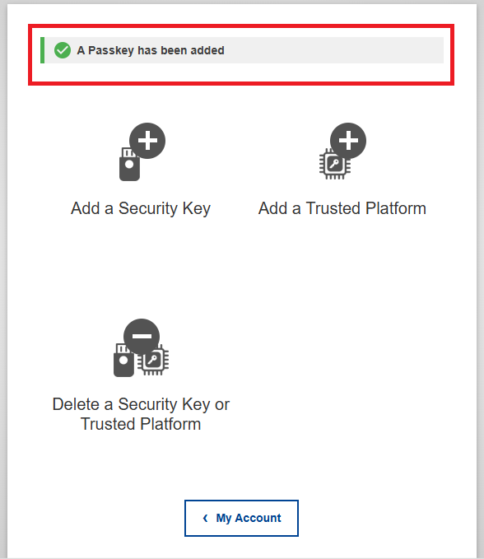Open Add a Security Key

(x=141, y=208)
